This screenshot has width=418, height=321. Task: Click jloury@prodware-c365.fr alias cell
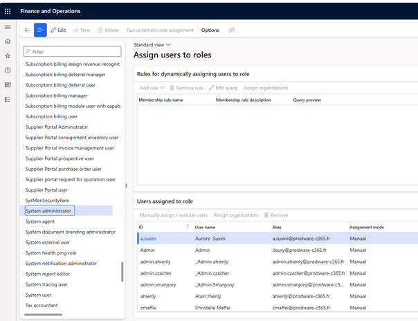299,250
